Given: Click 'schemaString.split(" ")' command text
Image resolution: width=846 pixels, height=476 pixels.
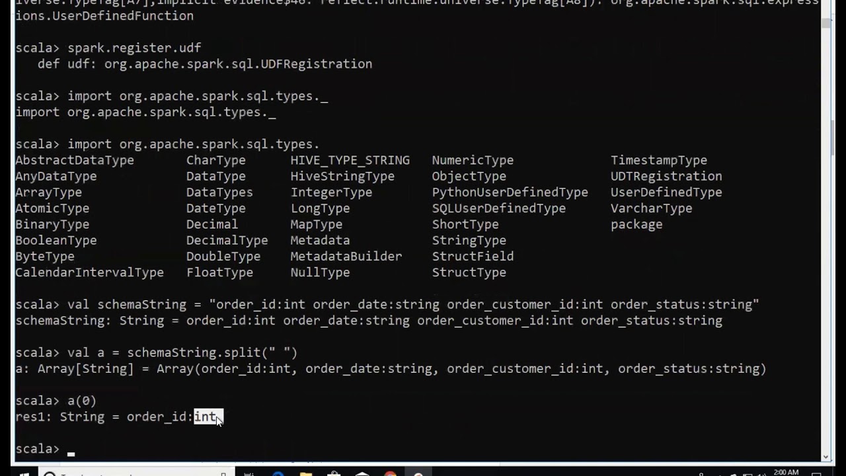Looking at the screenshot, I should pos(212,353).
